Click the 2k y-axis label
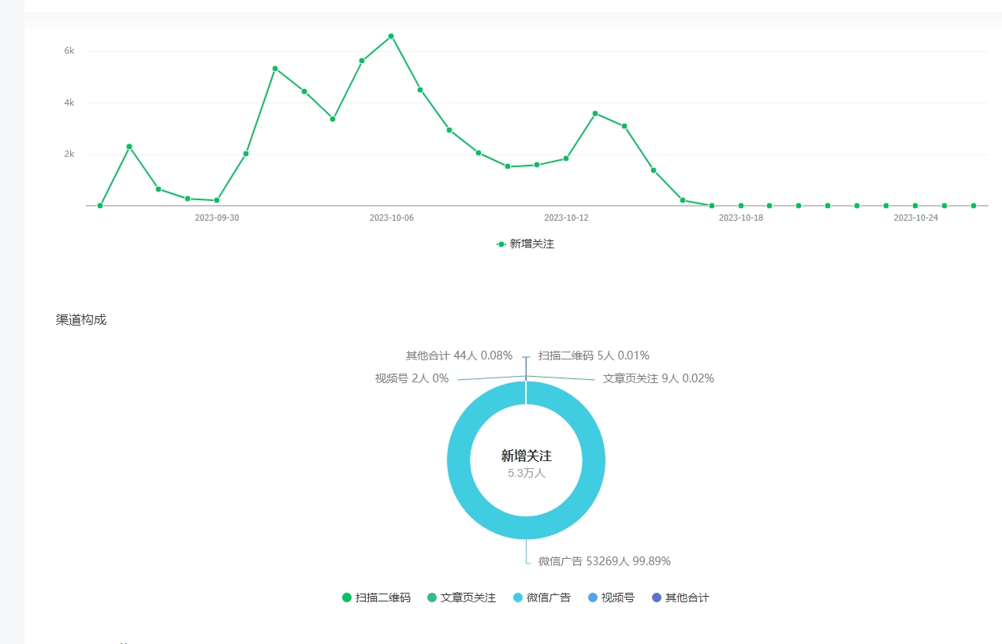Viewport: 1002px width, 644px height. tap(69, 154)
